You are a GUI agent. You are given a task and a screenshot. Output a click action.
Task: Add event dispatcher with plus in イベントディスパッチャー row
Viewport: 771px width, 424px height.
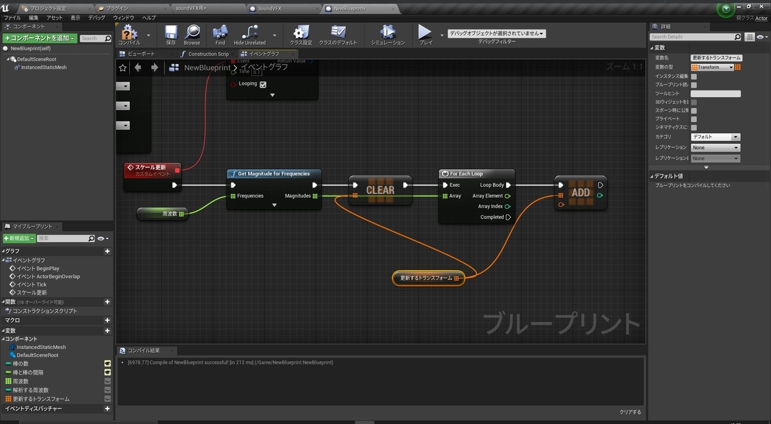pyautogui.click(x=107, y=409)
